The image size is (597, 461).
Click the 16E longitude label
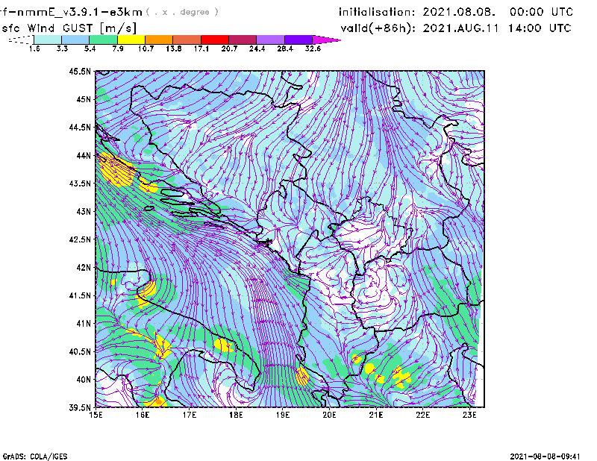tap(143, 415)
